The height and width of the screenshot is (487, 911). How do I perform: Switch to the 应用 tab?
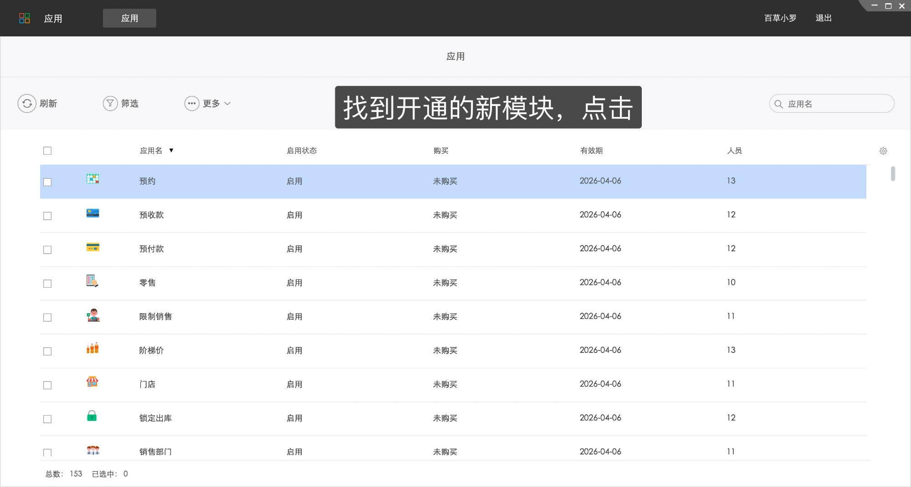click(129, 18)
